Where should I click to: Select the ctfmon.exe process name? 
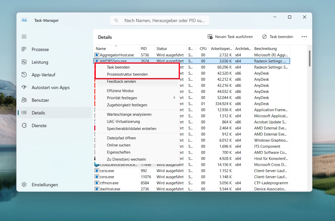[x=109, y=183]
